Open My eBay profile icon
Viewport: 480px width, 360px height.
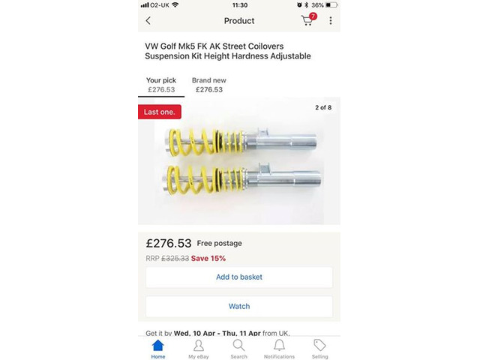199,348
